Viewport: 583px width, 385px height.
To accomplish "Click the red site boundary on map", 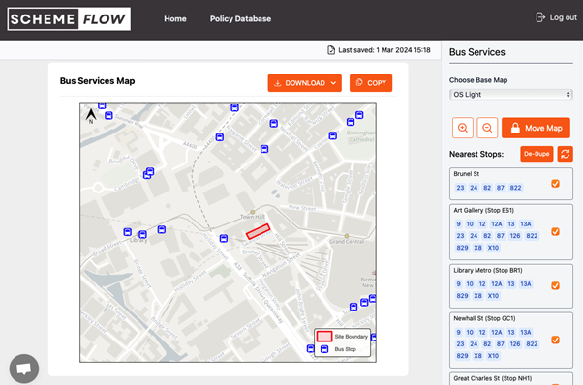I will [258, 231].
